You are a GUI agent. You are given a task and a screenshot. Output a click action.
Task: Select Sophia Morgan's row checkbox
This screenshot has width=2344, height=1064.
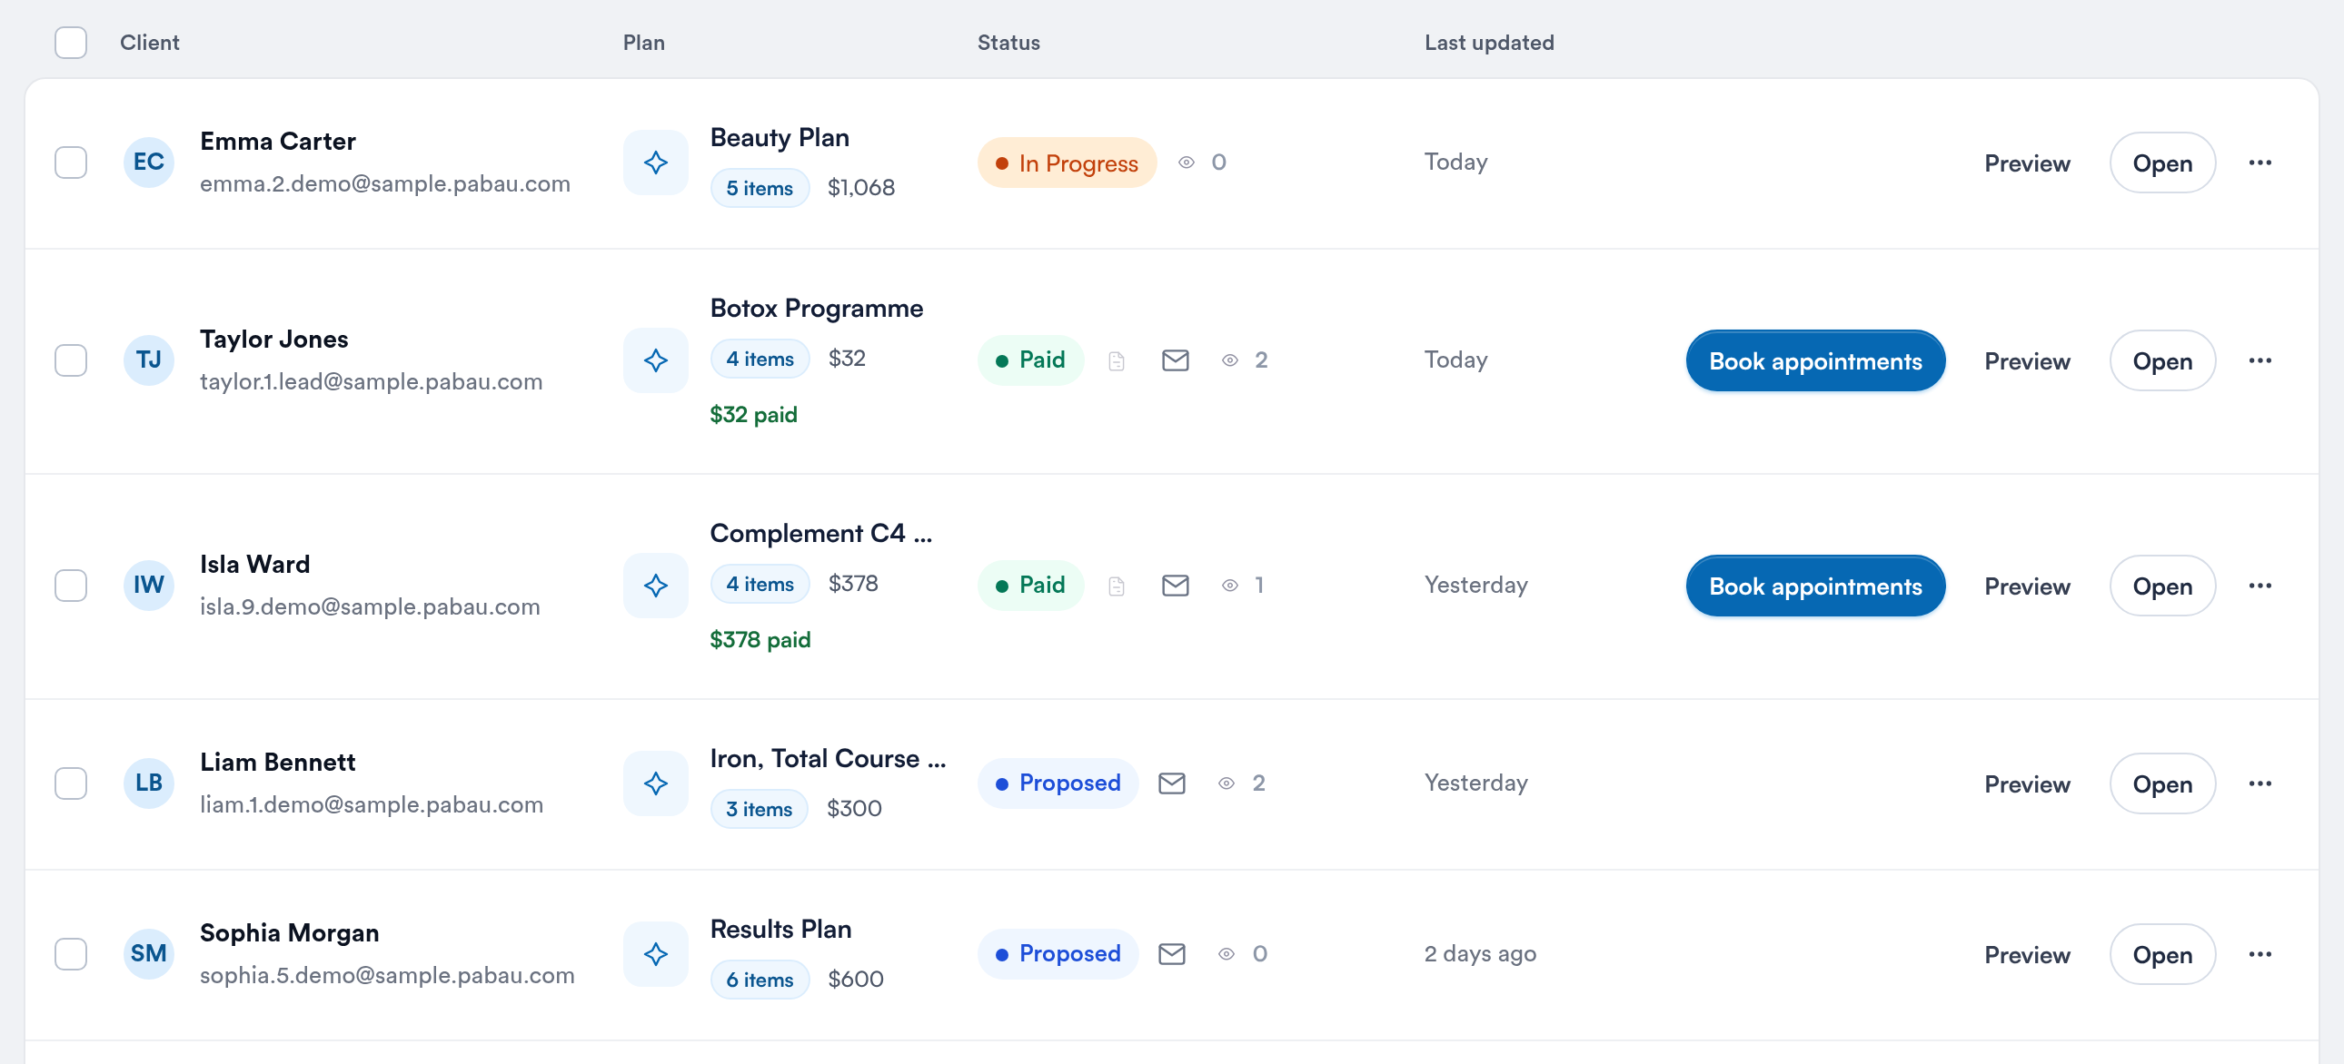(71, 954)
